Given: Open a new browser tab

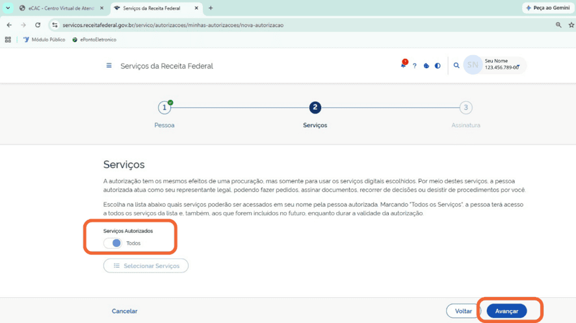Looking at the screenshot, I should click(x=211, y=8).
